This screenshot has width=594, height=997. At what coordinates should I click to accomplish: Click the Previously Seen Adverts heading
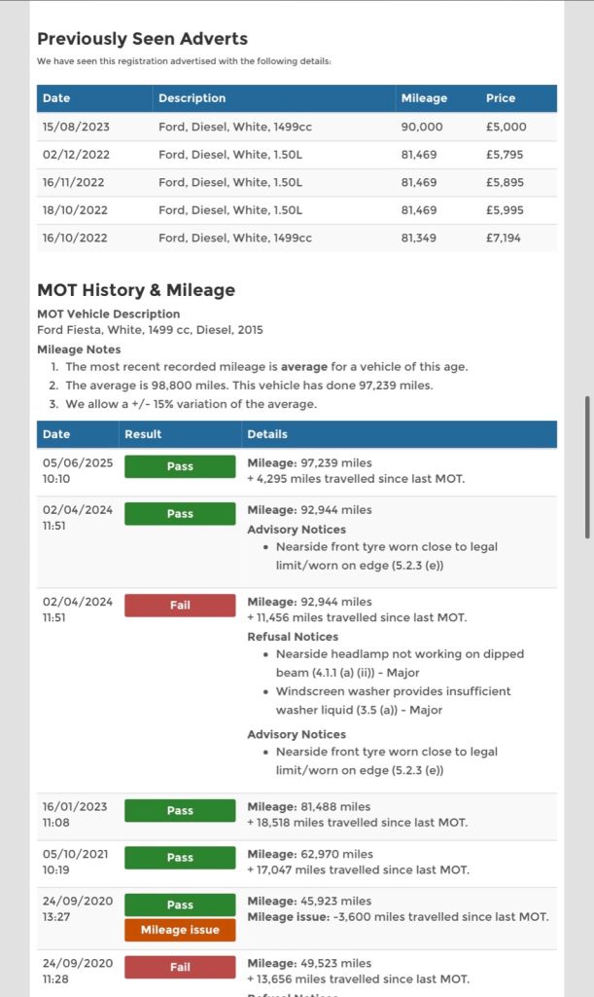[x=142, y=39]
